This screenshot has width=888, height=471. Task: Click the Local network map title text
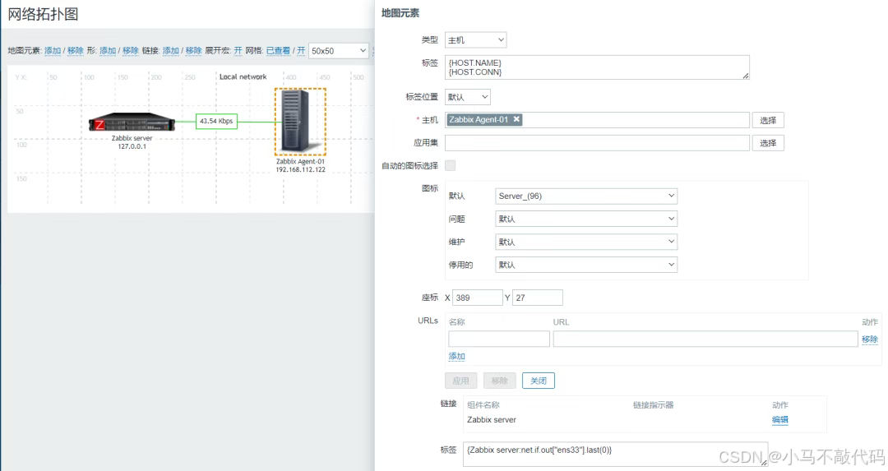click(243, 76)
